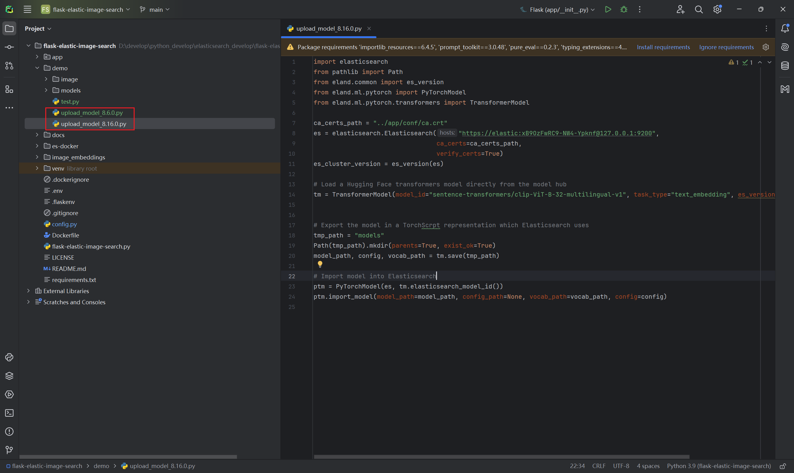Toggle the Project tool window button

pos(9,29)
